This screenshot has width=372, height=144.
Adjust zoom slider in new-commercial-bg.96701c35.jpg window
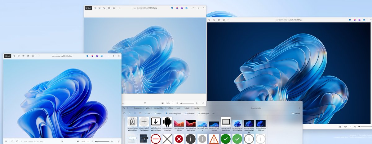(187, 103)
